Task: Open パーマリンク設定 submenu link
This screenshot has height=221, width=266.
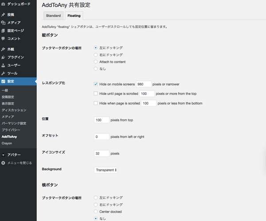Action: (14, 124)
